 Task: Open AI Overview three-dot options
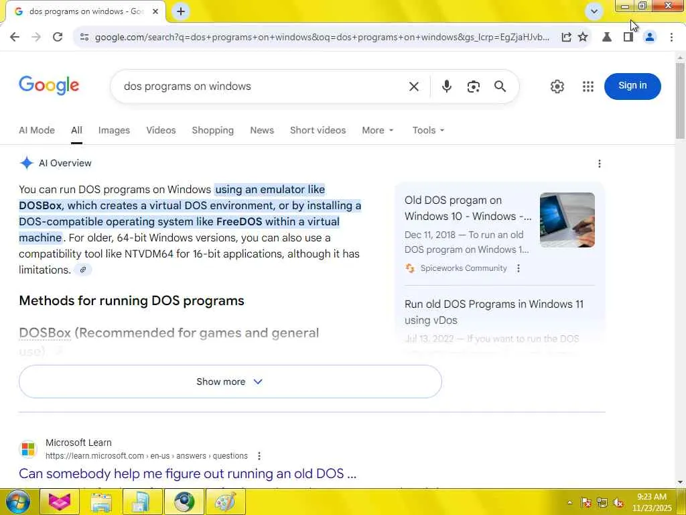600,164
